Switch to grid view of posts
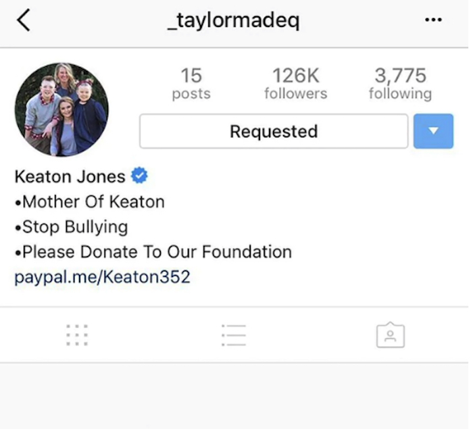The image size is (473, 429). point(77,335)
